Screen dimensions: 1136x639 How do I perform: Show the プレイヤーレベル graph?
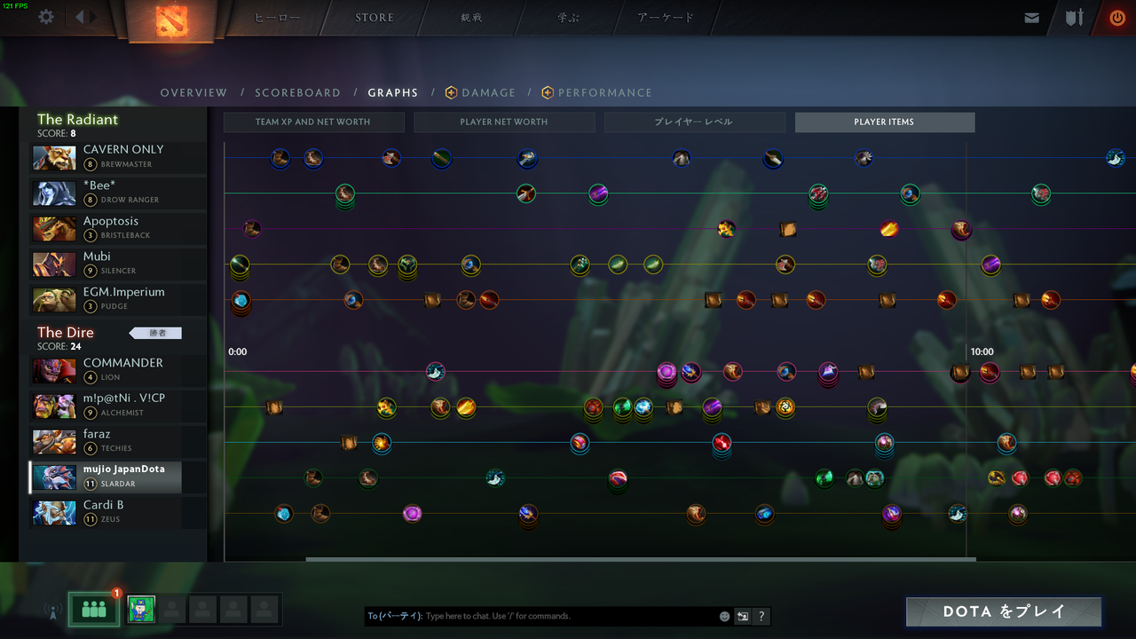[695, 122]
